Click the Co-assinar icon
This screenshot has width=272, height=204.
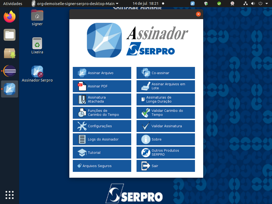(x=146, y=73)
